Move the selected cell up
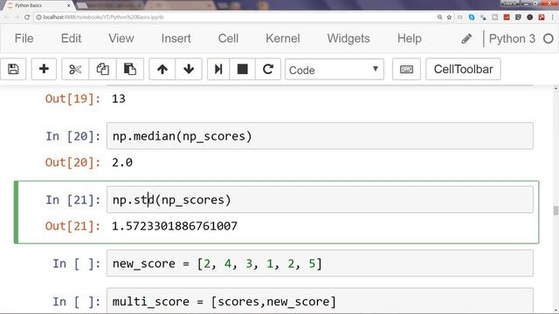Viewport: 559px width, 314px height. click(x=162, y=69)
